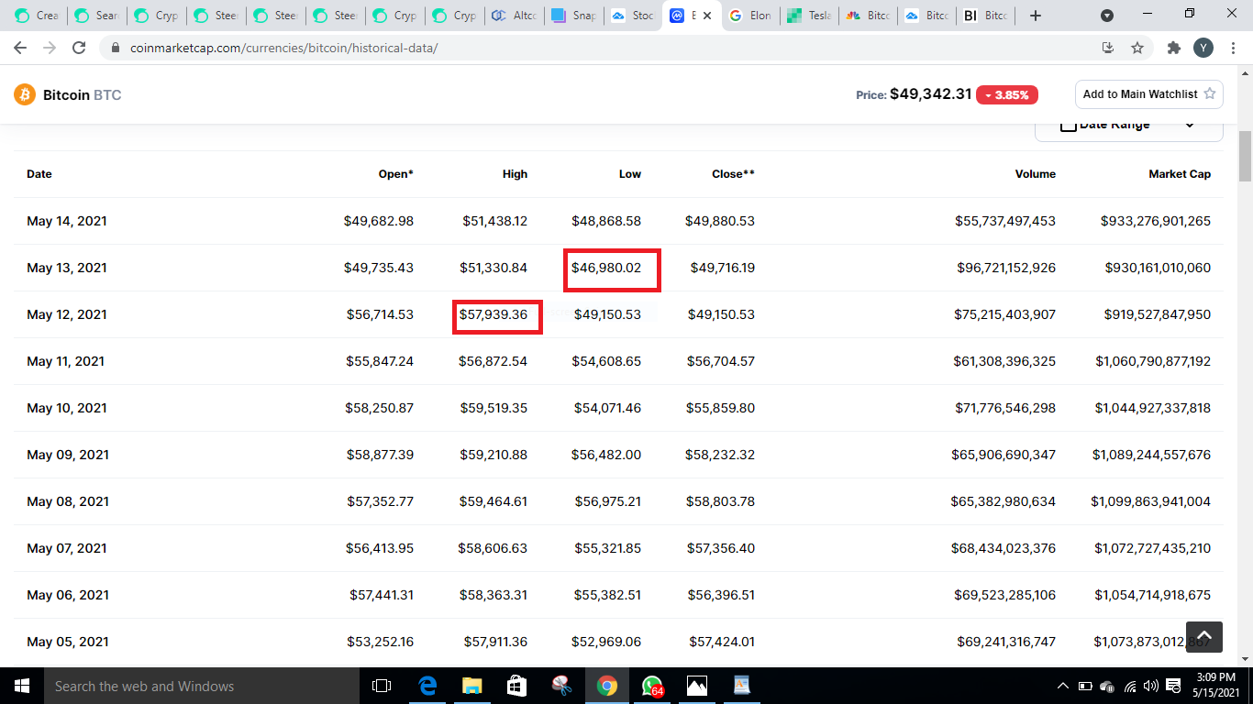
Task: Open the Chrome extensions puzzle icon
Action: [1173, 48]
